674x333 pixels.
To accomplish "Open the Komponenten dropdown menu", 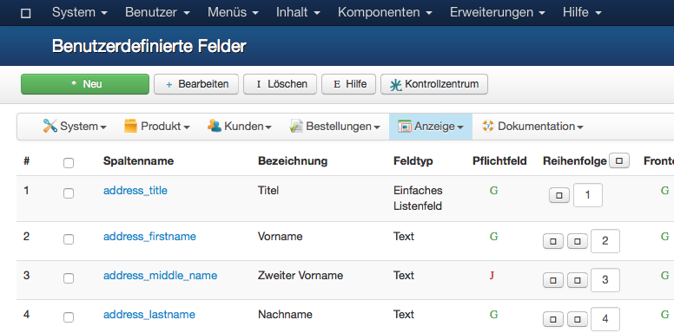I will coord(385,12).
